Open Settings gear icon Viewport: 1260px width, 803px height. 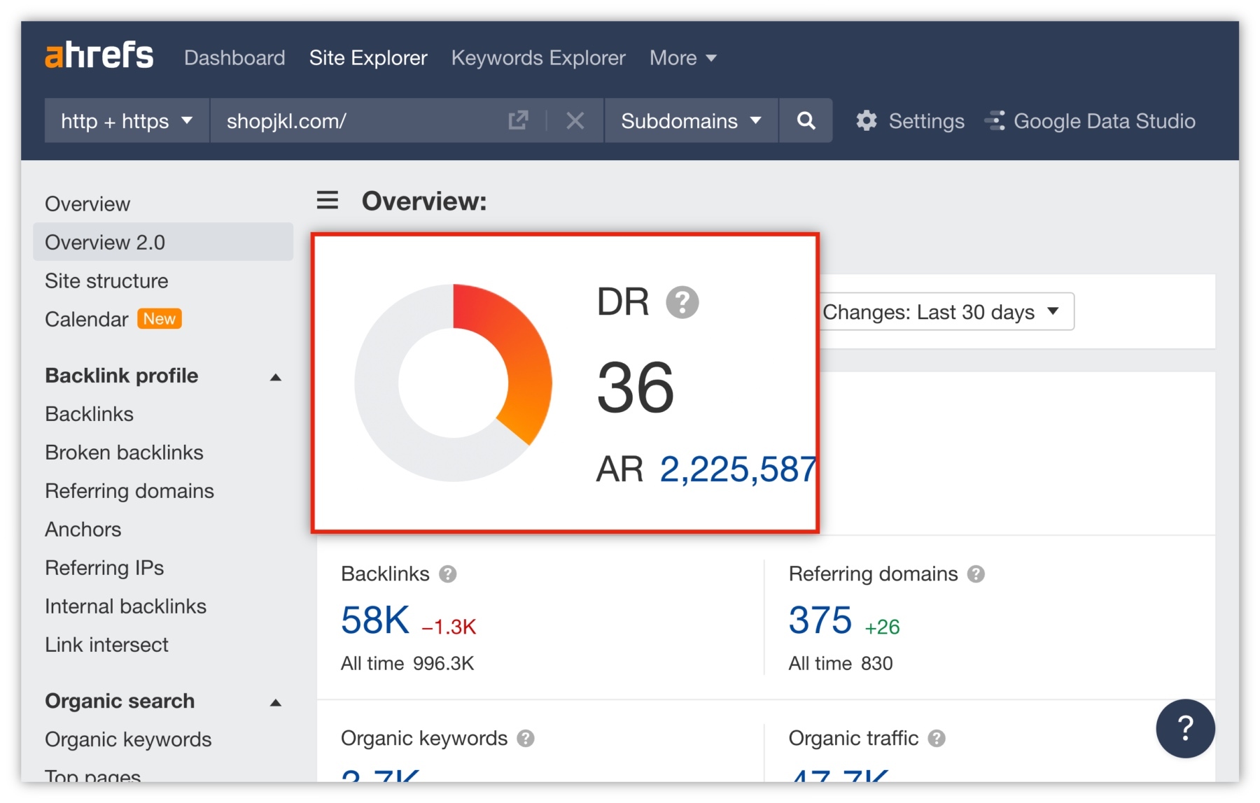point(867,121)
